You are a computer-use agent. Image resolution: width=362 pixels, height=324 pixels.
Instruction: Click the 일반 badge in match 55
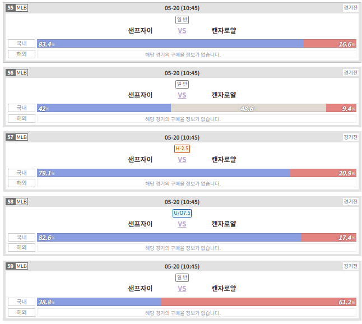pos(182,20)
